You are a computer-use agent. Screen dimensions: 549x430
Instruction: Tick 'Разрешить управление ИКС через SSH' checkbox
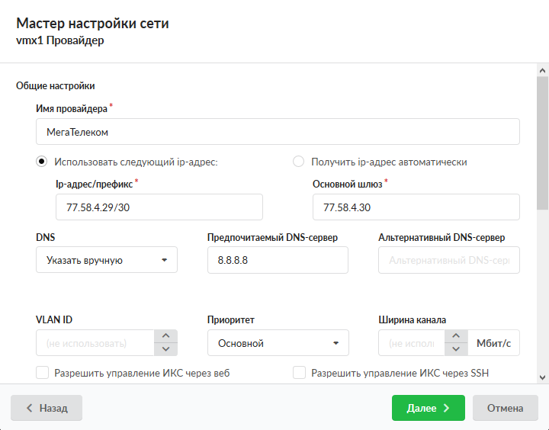coord(300,373)
